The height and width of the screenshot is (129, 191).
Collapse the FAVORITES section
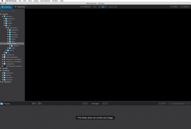(1, 71)
